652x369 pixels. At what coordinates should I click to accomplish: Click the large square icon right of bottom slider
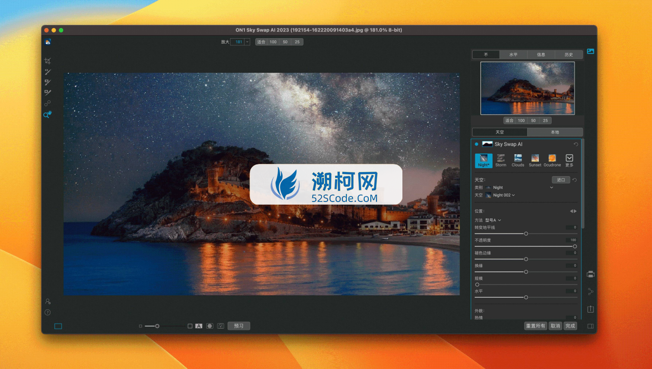coord(190,326)
